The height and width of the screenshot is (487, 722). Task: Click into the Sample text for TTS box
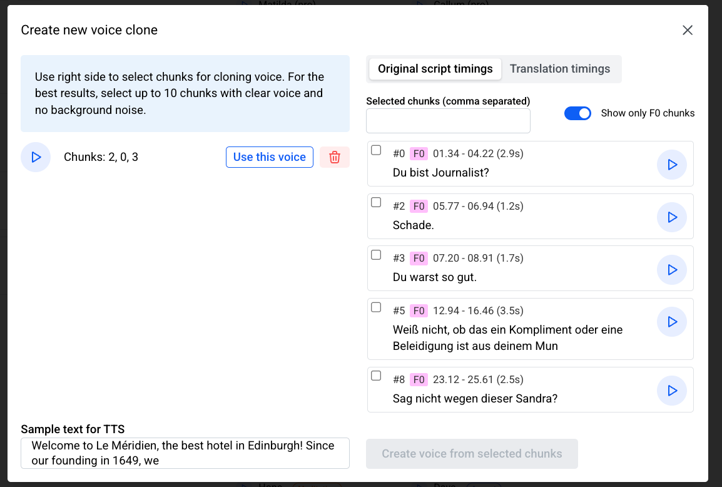pos(185,453)
